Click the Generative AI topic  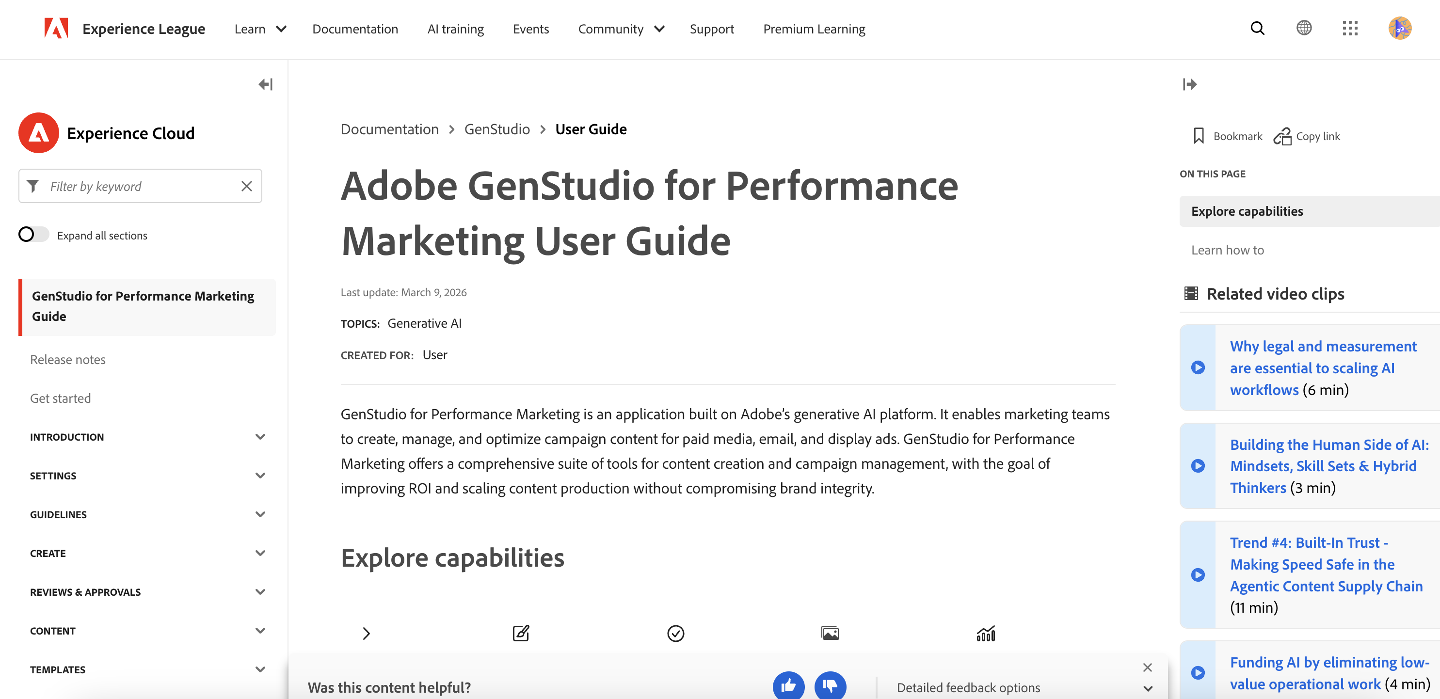(424, 323)
